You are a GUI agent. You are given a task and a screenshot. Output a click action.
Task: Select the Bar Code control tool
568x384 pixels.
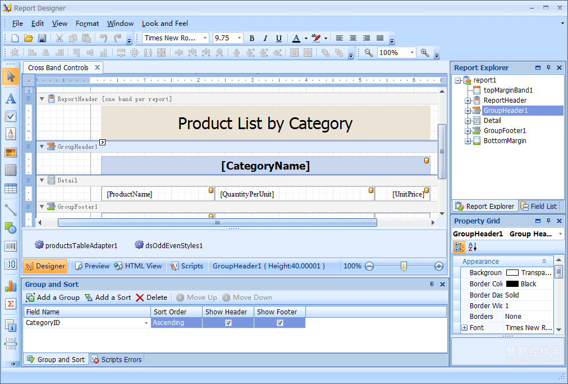tap(11, 246)
